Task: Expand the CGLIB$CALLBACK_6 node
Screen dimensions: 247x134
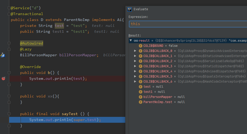Action: coord(135,82)
